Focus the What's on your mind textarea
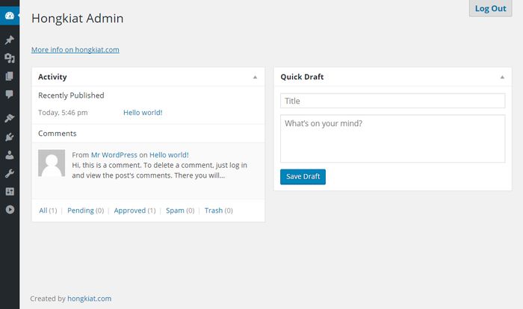This screenshot has height=309, width=523. (x=392, y=139)
